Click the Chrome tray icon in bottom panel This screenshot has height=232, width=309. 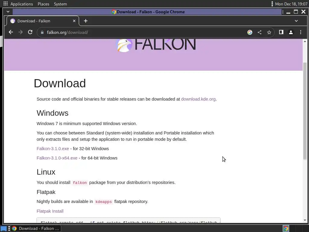point(286,228)
